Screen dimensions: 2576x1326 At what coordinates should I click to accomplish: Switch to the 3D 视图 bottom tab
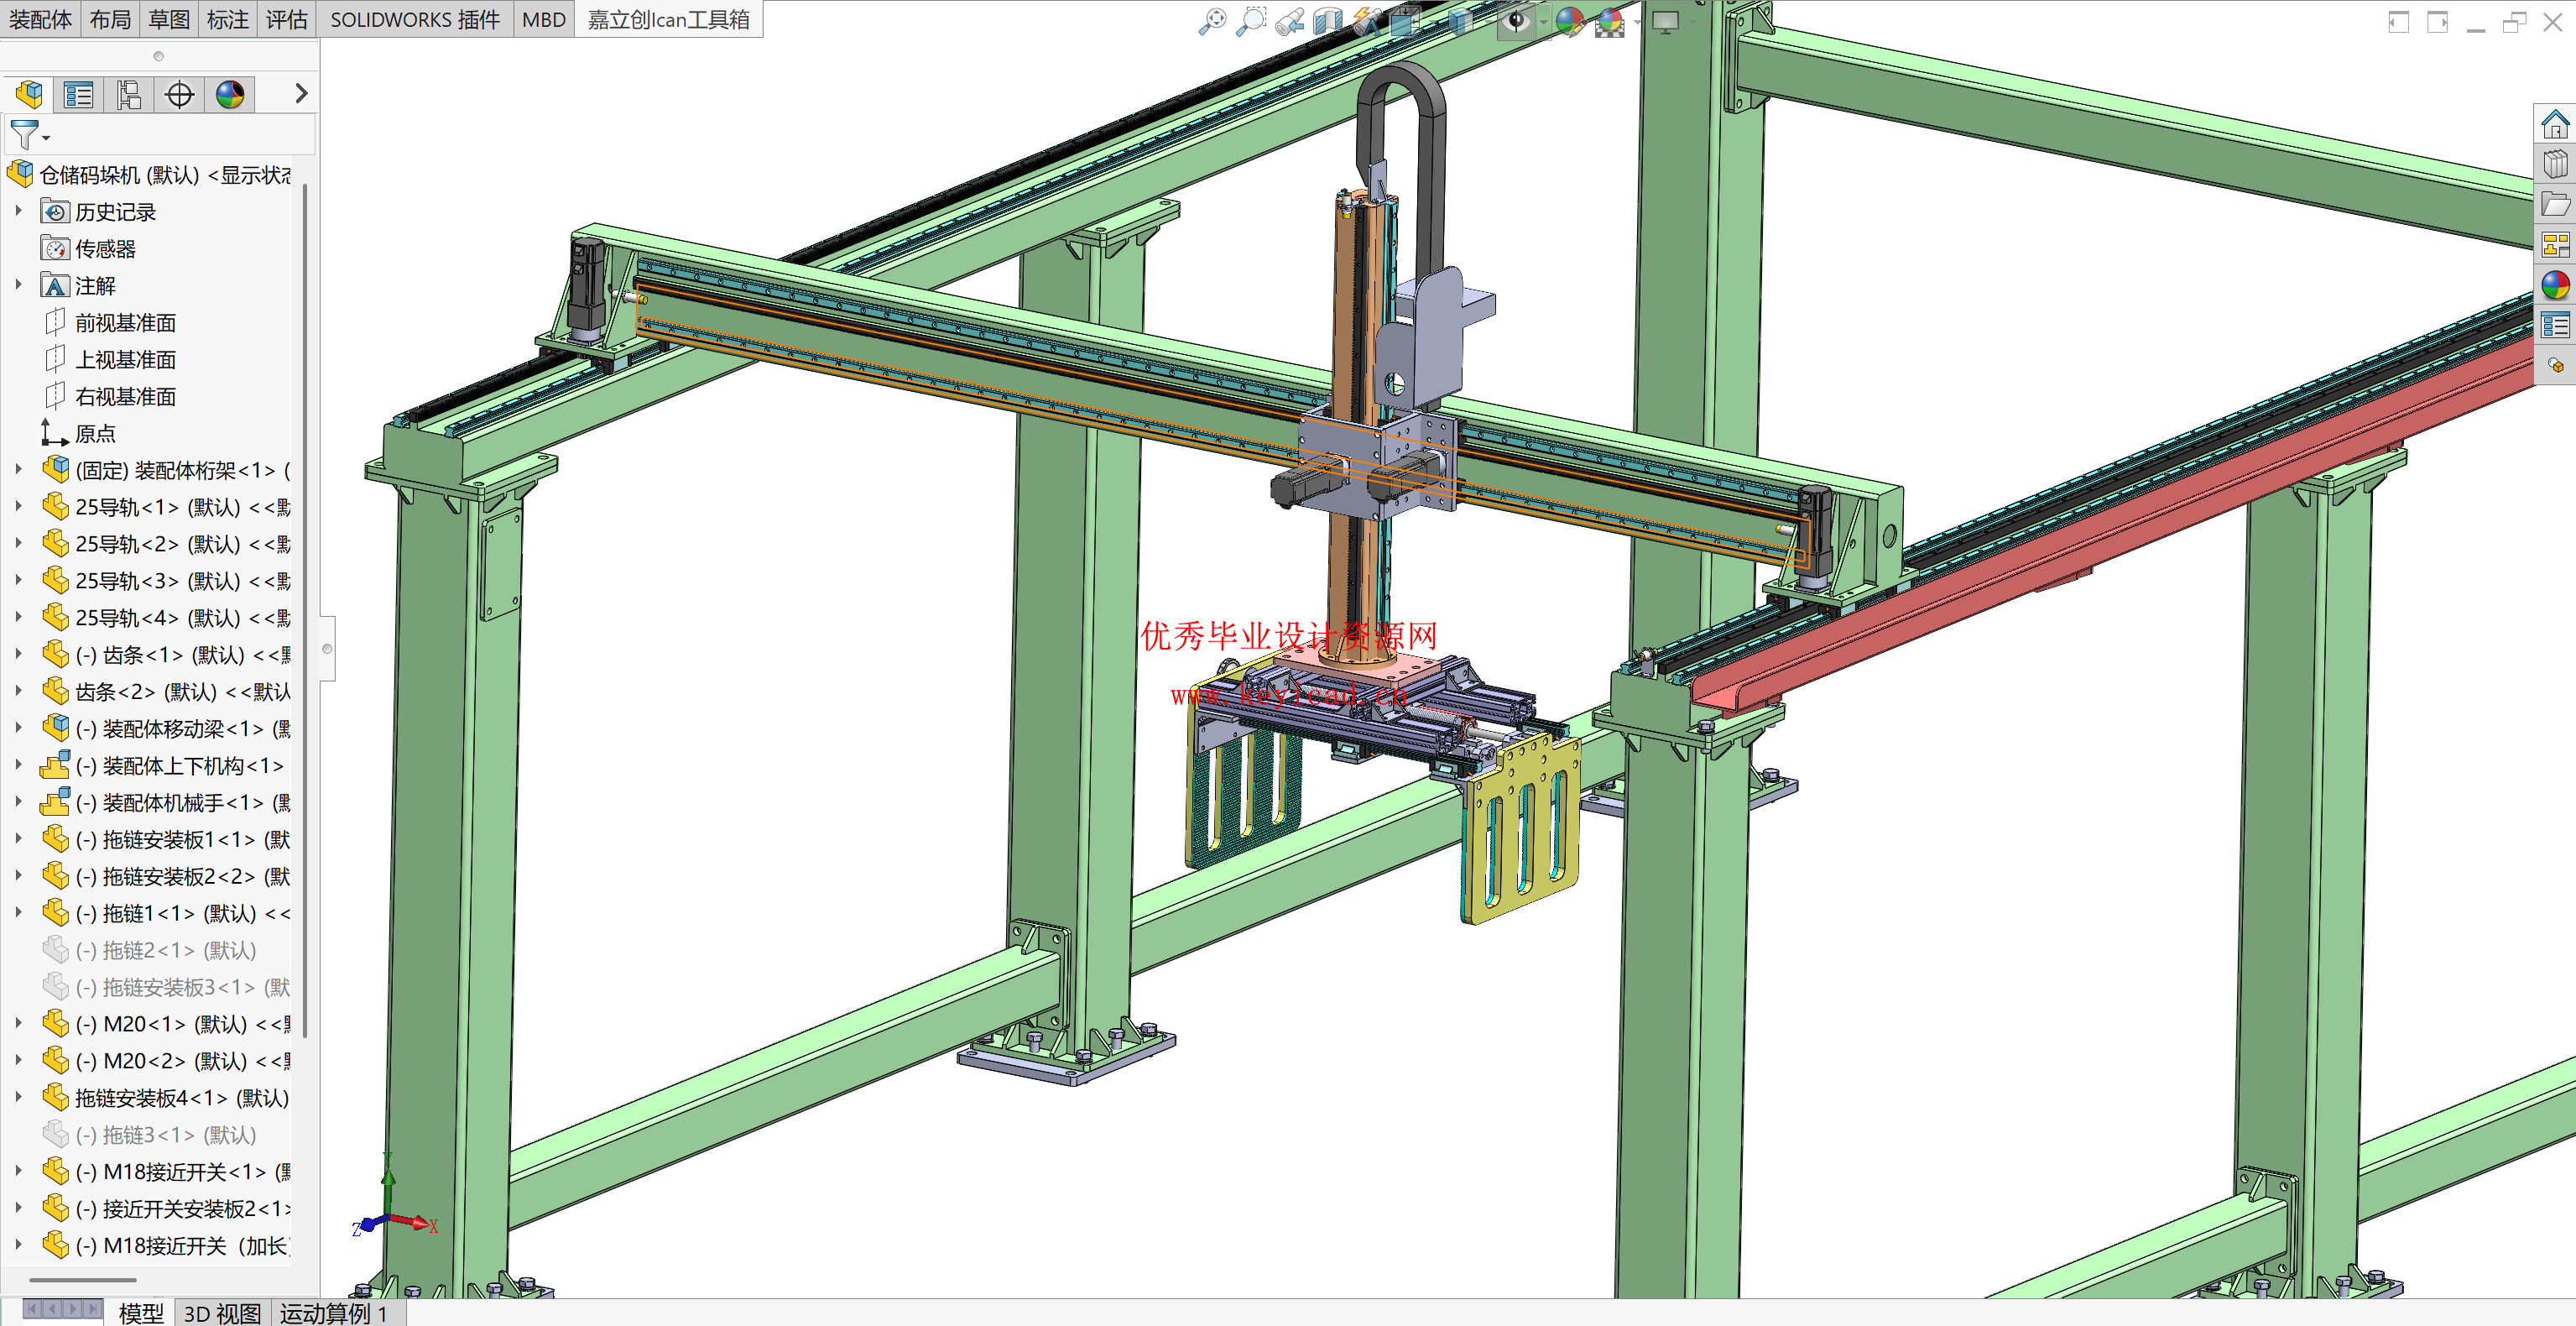pos(222,1313)
